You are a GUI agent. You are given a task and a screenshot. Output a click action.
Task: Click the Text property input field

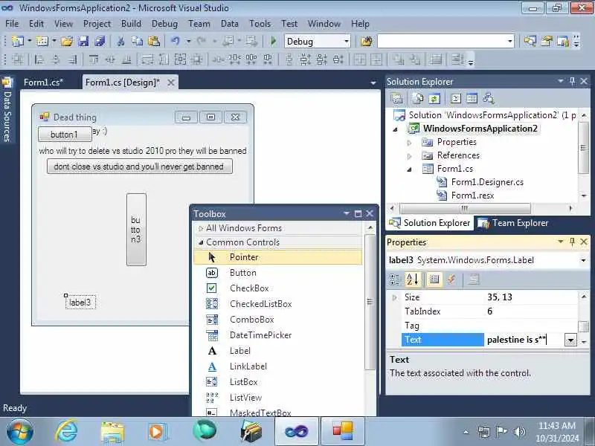click(524, 340)
